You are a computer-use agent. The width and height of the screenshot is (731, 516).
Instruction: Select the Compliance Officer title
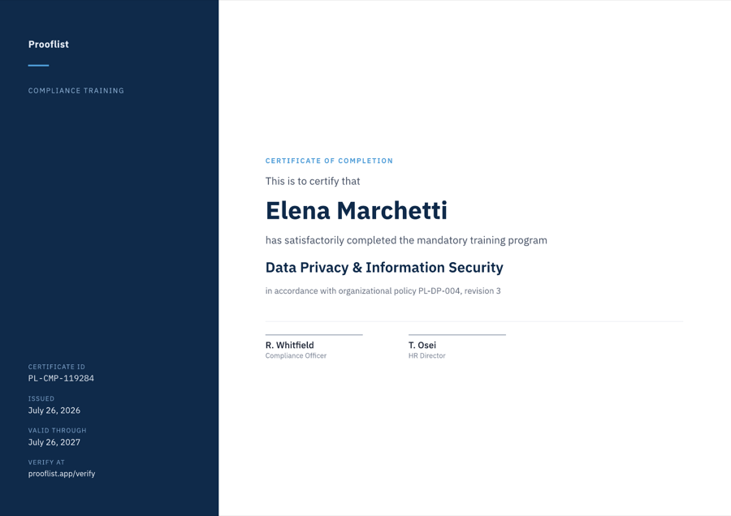(x=296, y=356)
